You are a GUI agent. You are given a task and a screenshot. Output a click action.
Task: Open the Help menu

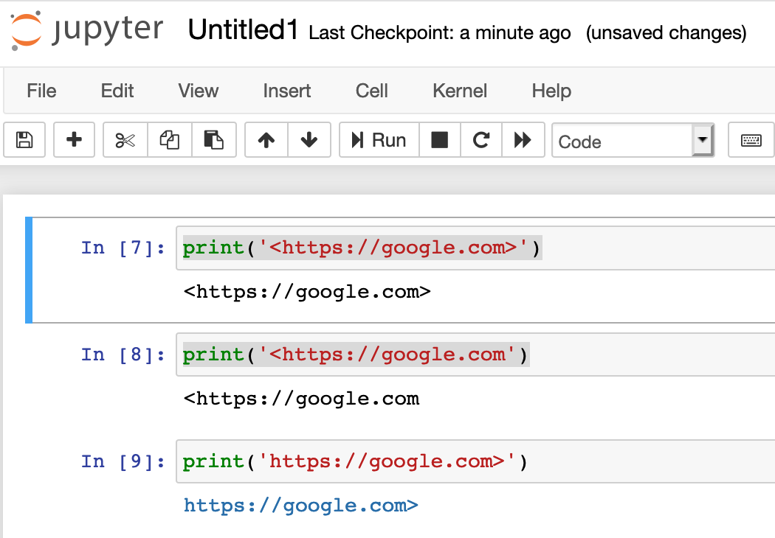[551, 91]
